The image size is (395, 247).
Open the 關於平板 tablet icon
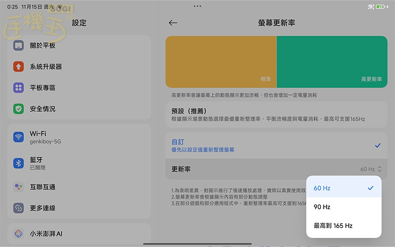18,46
